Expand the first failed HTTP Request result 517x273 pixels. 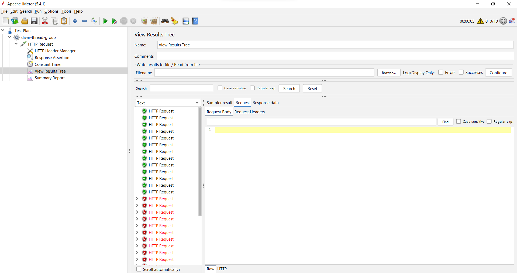[137, 199]
